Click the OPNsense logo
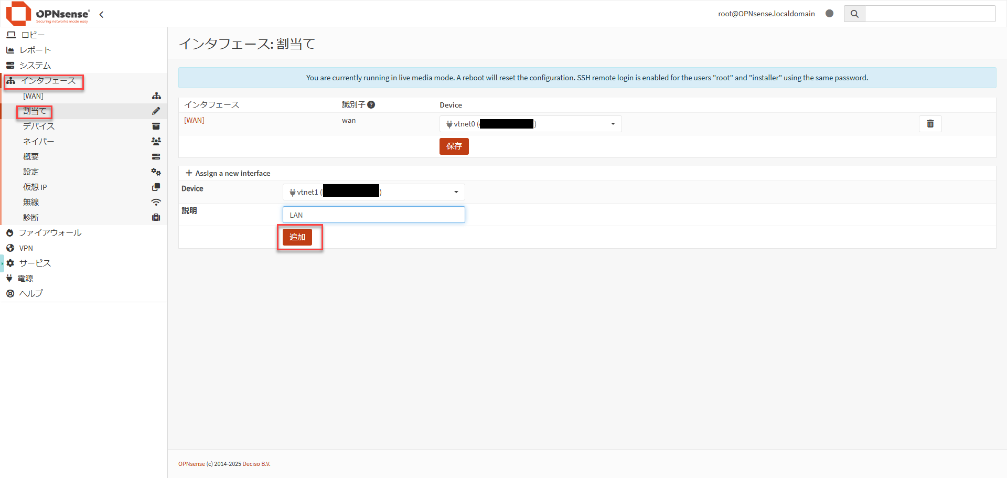 tap(48, 14)
